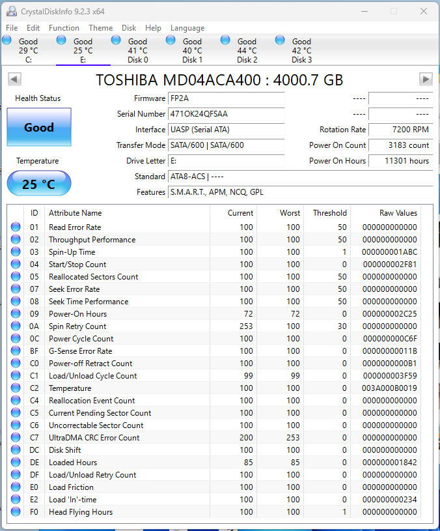Click the Serial Number field

coord(226,114)
